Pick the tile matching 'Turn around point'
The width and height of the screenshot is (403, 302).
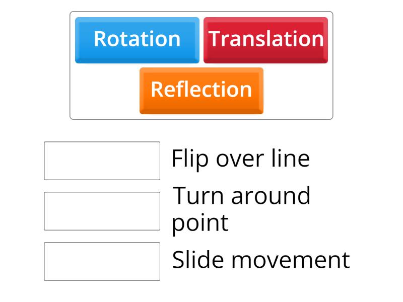pos(137,40)
